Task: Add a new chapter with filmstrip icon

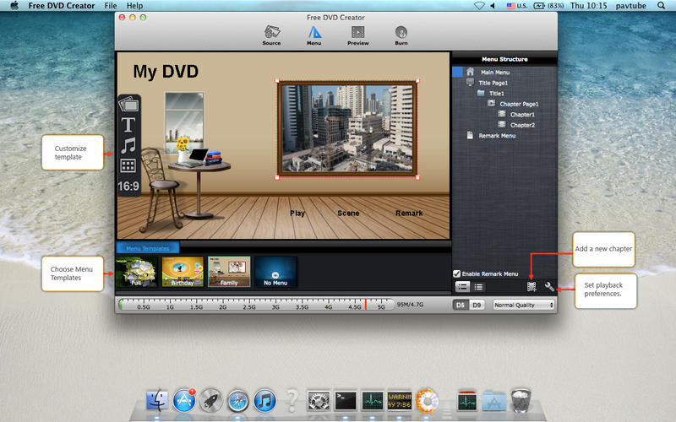Action: [532, 286]
